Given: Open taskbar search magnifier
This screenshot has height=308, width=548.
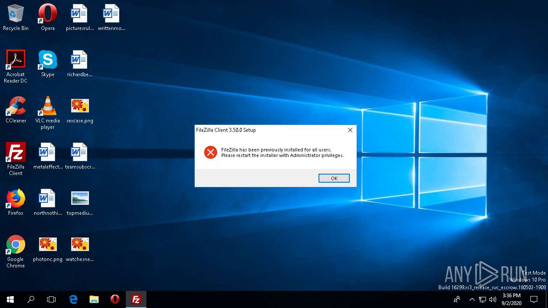Looking at the screenshot, I should 31,299.
